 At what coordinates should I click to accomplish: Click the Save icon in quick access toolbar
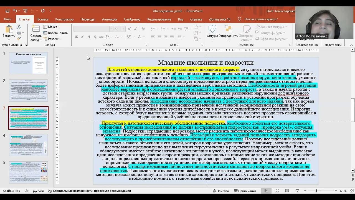(x=7, y=11)
